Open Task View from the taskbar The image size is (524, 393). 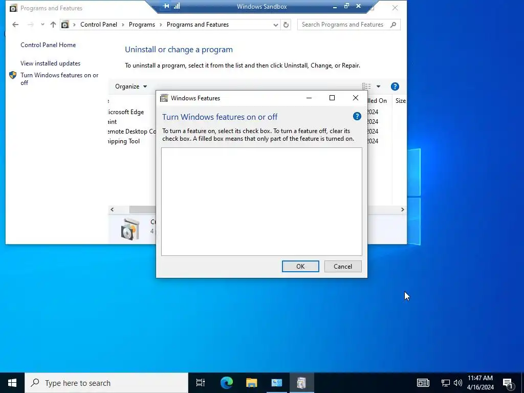[201, 383]
